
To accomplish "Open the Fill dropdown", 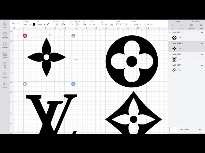I will [x=41, y=25].
